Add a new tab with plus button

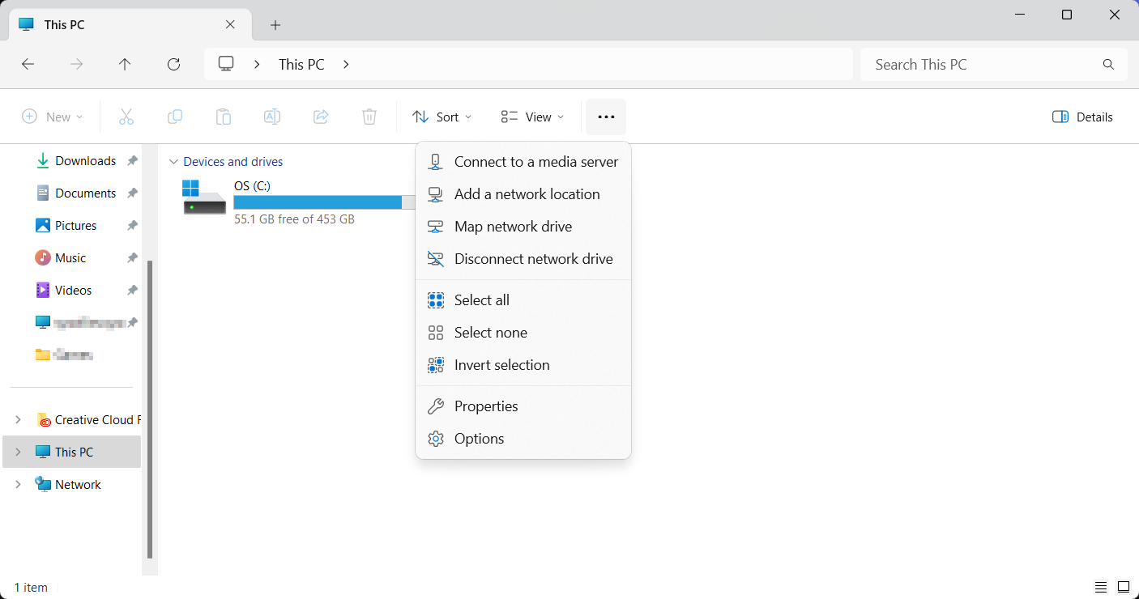coord(275,25)
